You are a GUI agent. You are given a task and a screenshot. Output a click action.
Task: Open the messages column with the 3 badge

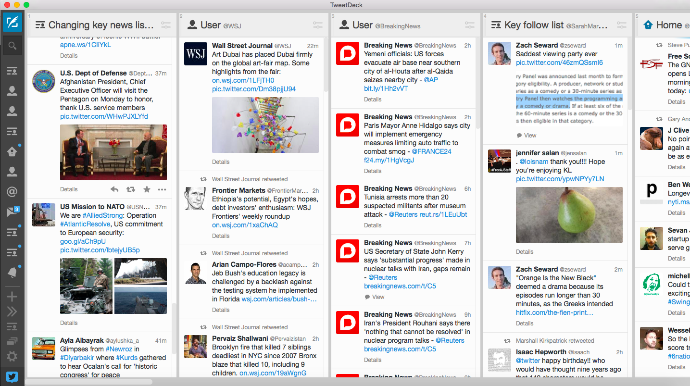[12, 212]
